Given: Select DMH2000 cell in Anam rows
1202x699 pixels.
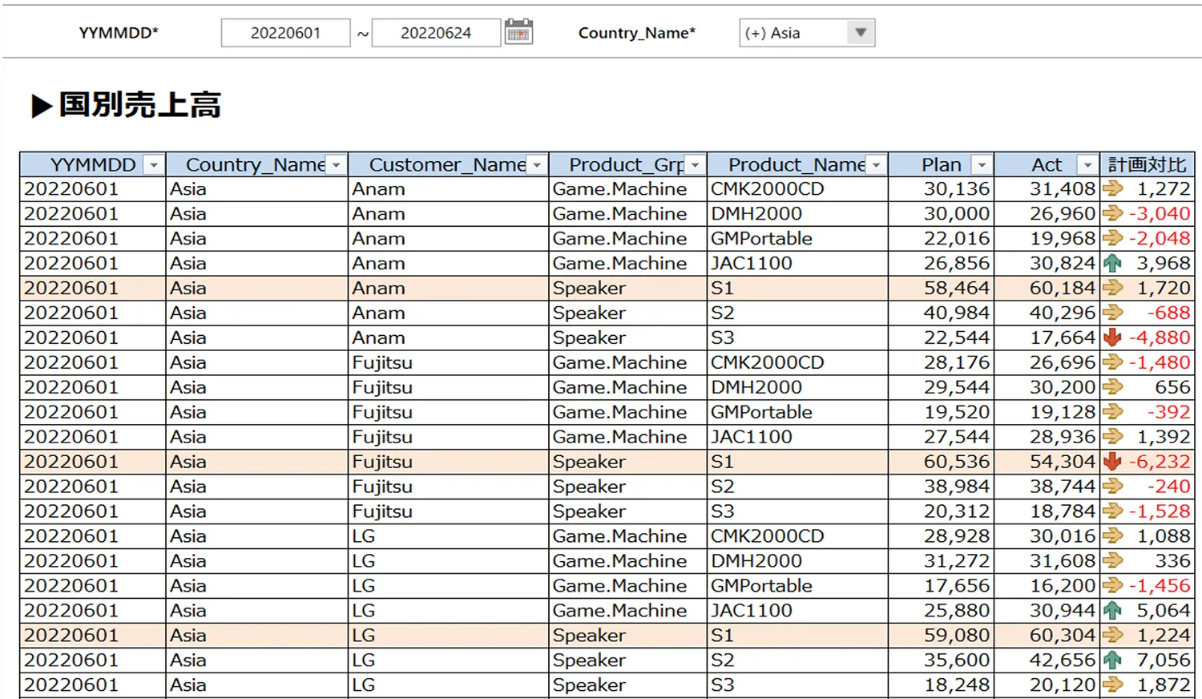Looking at the screenshot, I should pos(797,214).
